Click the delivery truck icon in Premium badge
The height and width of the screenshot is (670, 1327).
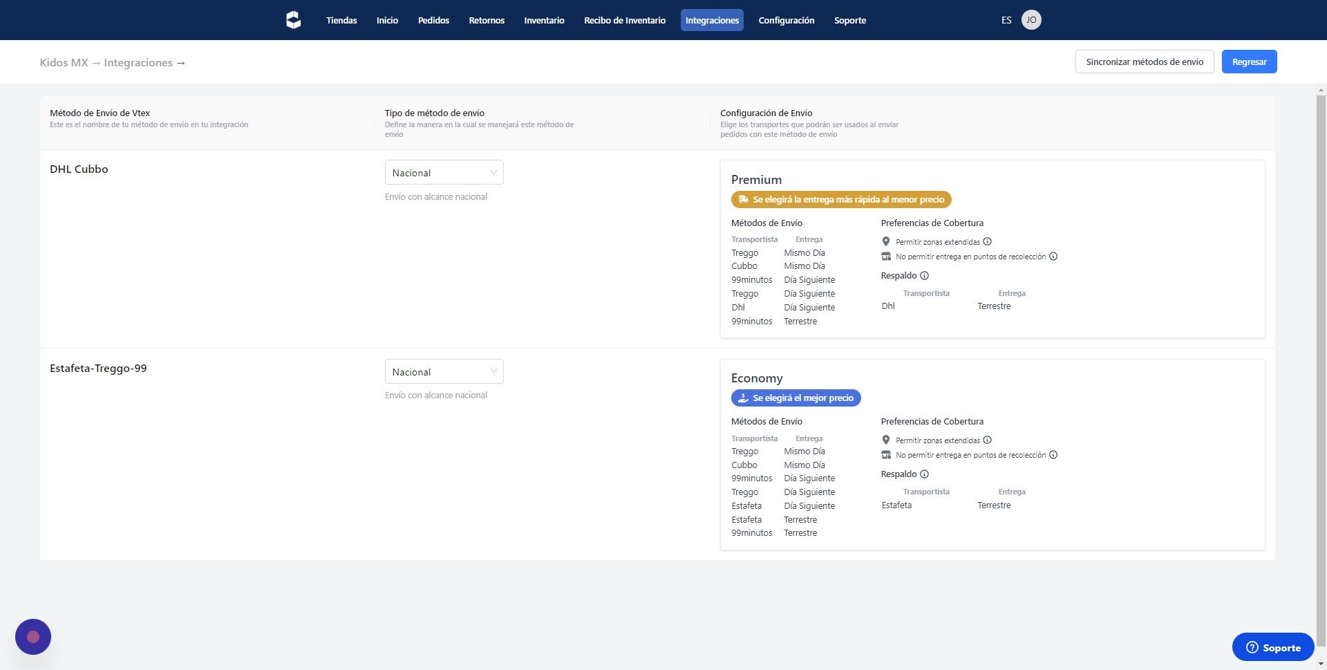tap(743, 200)
